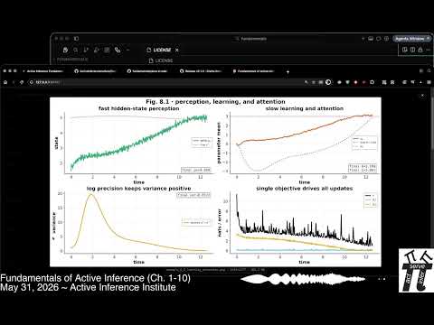Click the red extension icon in the browser toolbar
The width and height of the screenshot is (434, 325).
tap(356, 82)
